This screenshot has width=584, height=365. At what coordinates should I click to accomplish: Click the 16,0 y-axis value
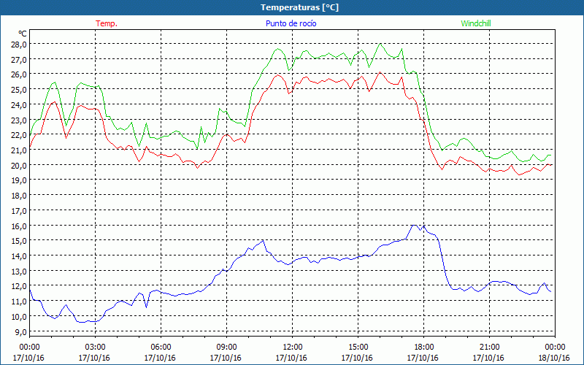pos(19,226)
